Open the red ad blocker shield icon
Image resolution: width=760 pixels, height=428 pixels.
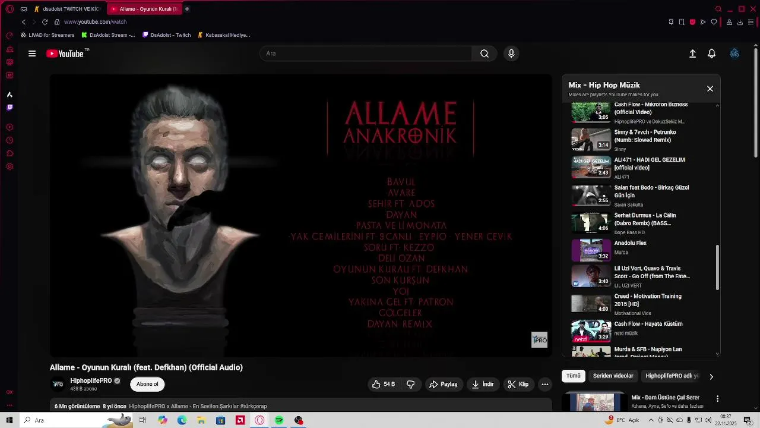692,22
